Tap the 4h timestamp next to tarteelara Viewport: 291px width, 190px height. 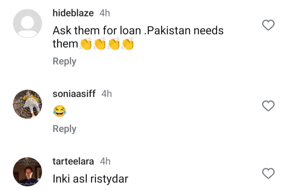(105, 161)
